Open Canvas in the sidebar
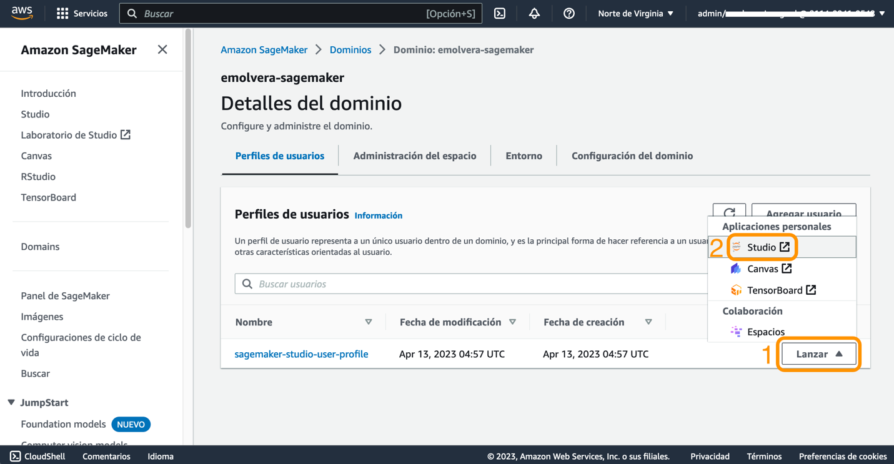Image resolution: width=894 pixels, height=464 pixels. pos(36,156)
